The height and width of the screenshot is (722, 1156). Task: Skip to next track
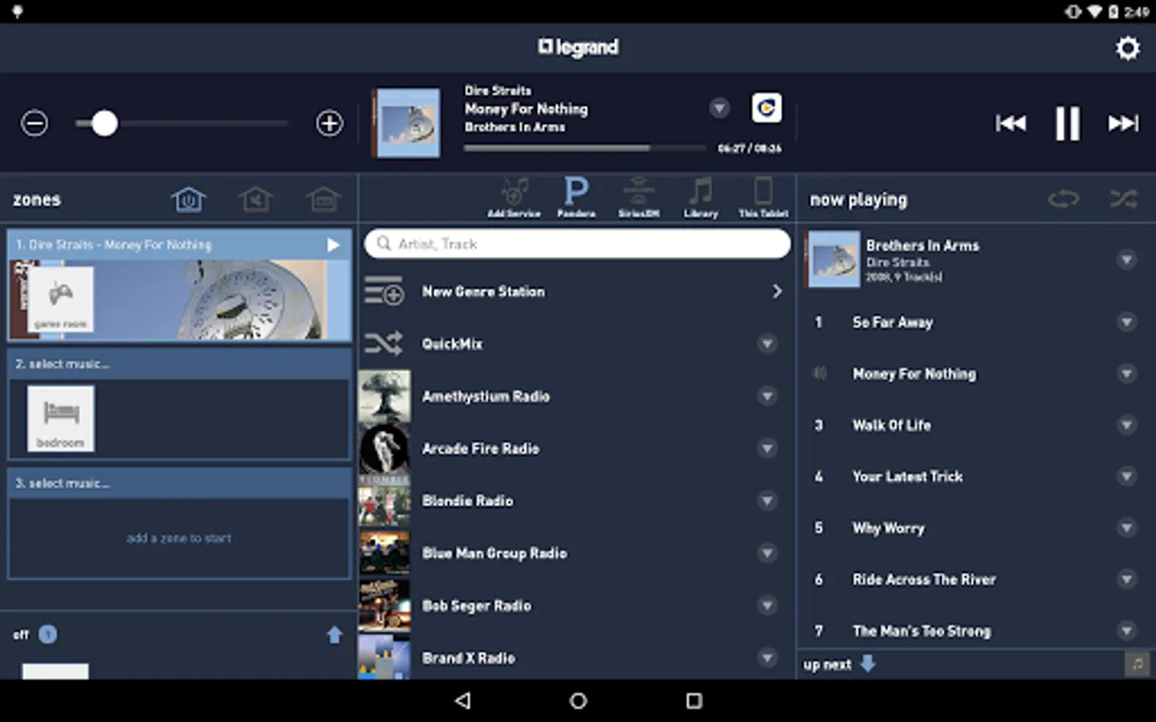point(1123,123)
